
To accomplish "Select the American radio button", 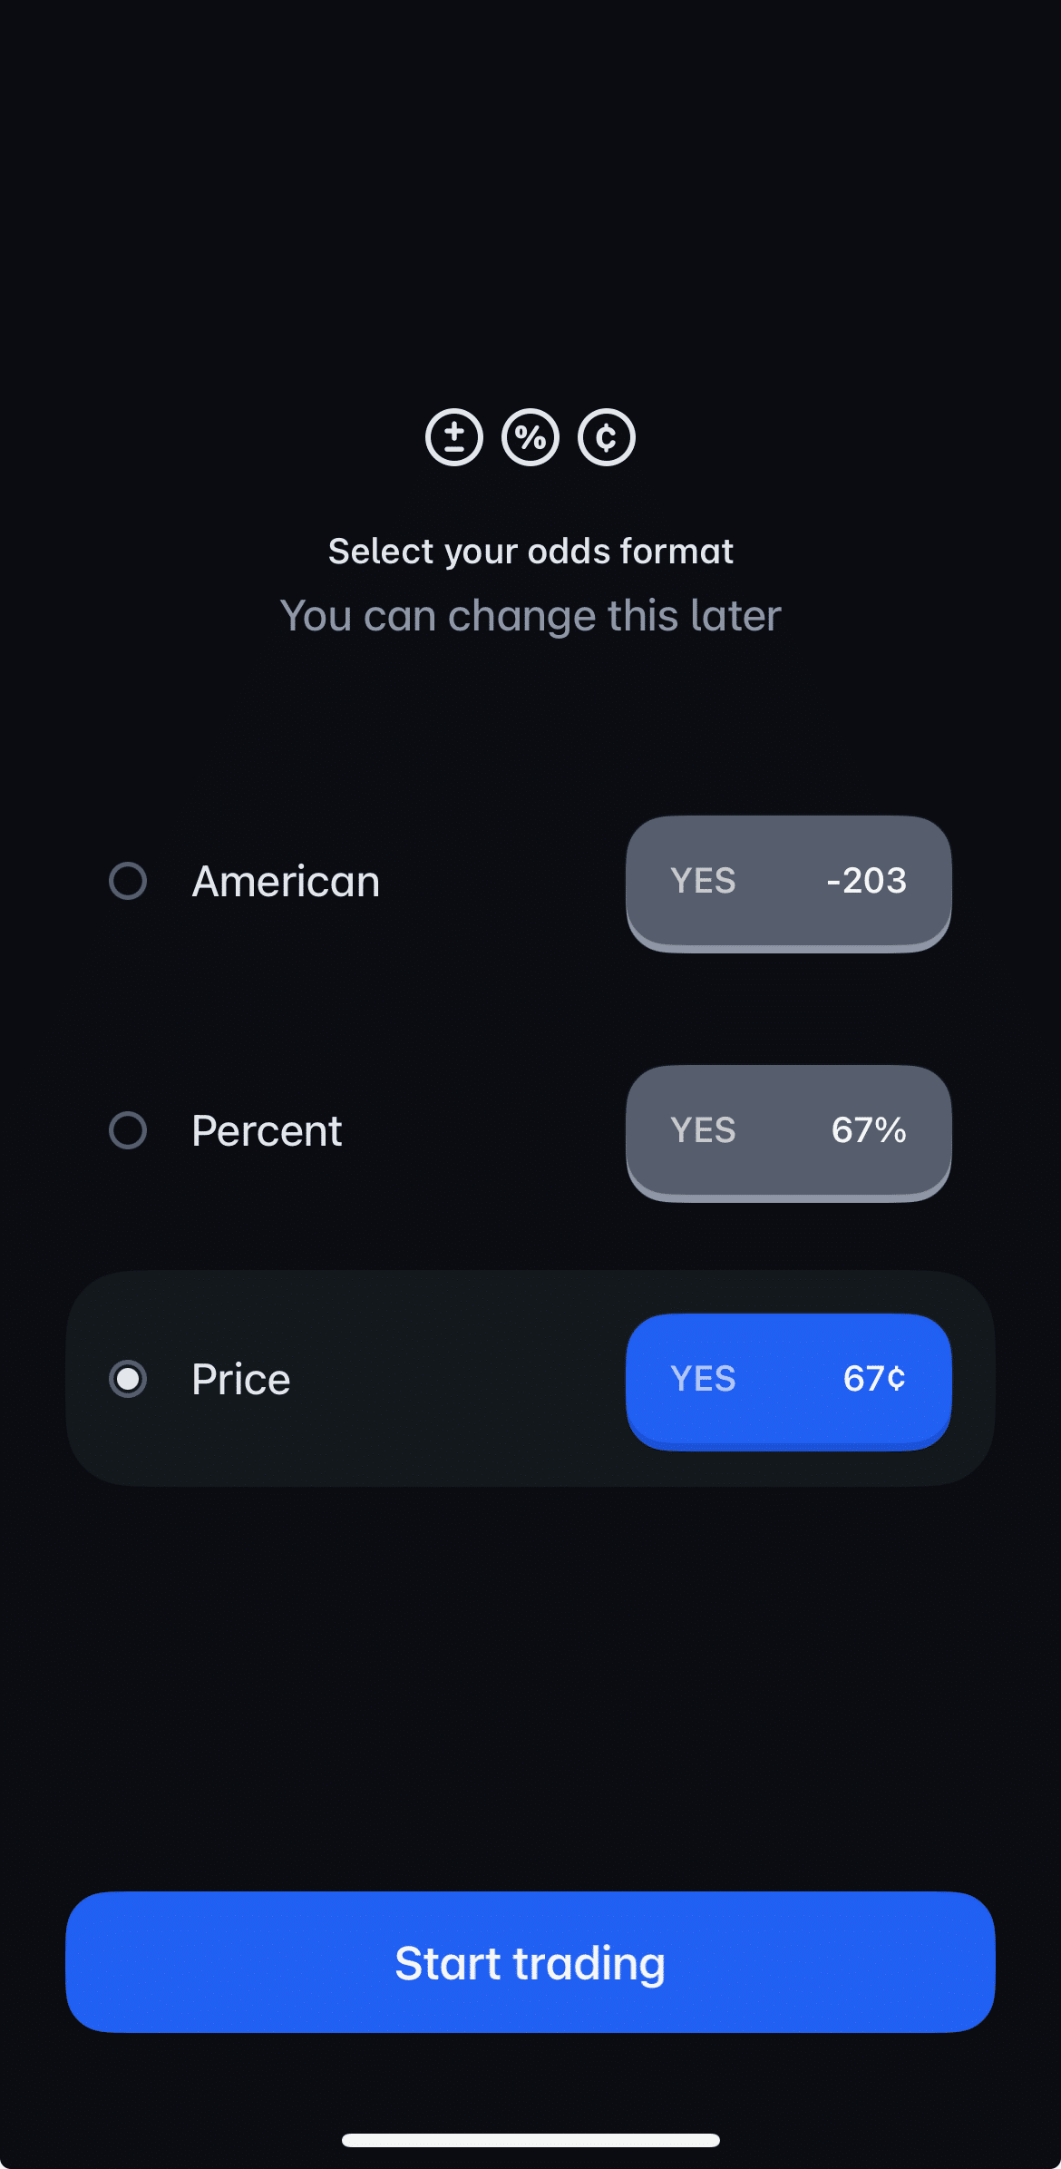I will (128, 881).
